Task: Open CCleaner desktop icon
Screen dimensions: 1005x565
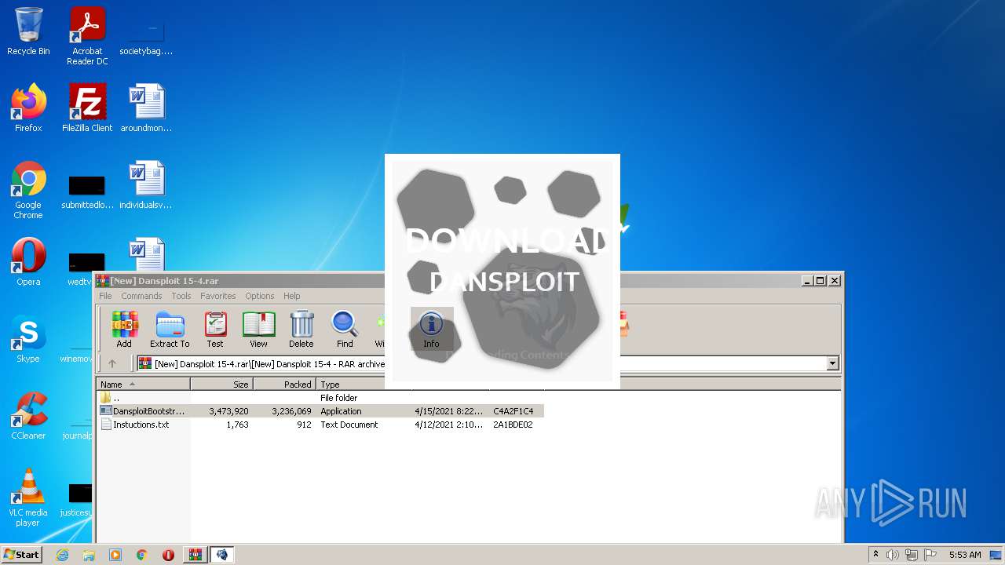Action: 28,416
